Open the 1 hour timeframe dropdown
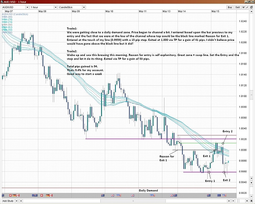 (55, 7)
